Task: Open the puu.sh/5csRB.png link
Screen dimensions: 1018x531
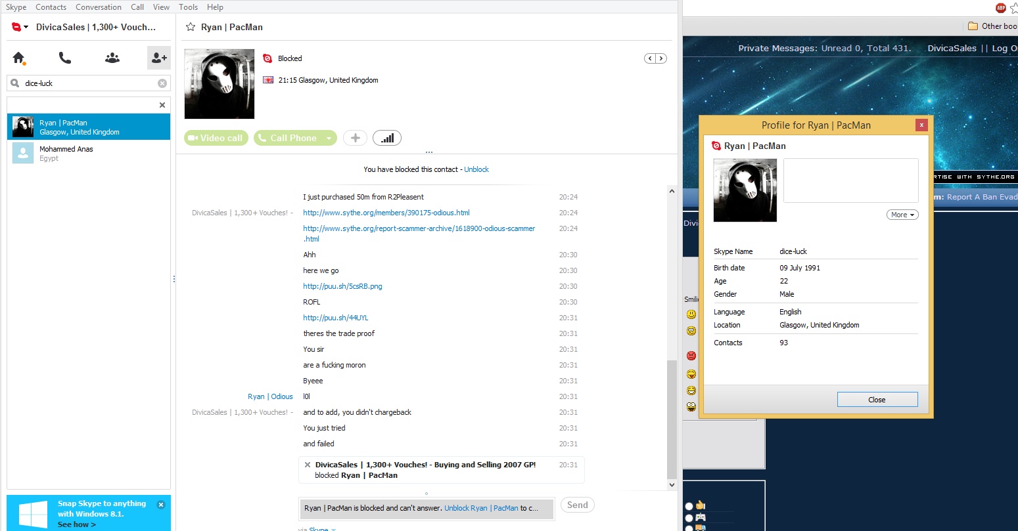Action: pos(342,286)
